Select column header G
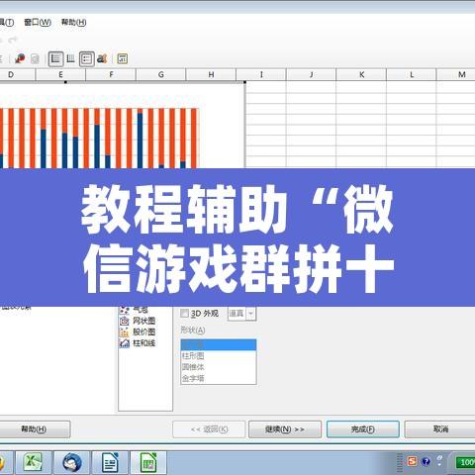The width and height of the screenshot is (475, 475). 161,74
